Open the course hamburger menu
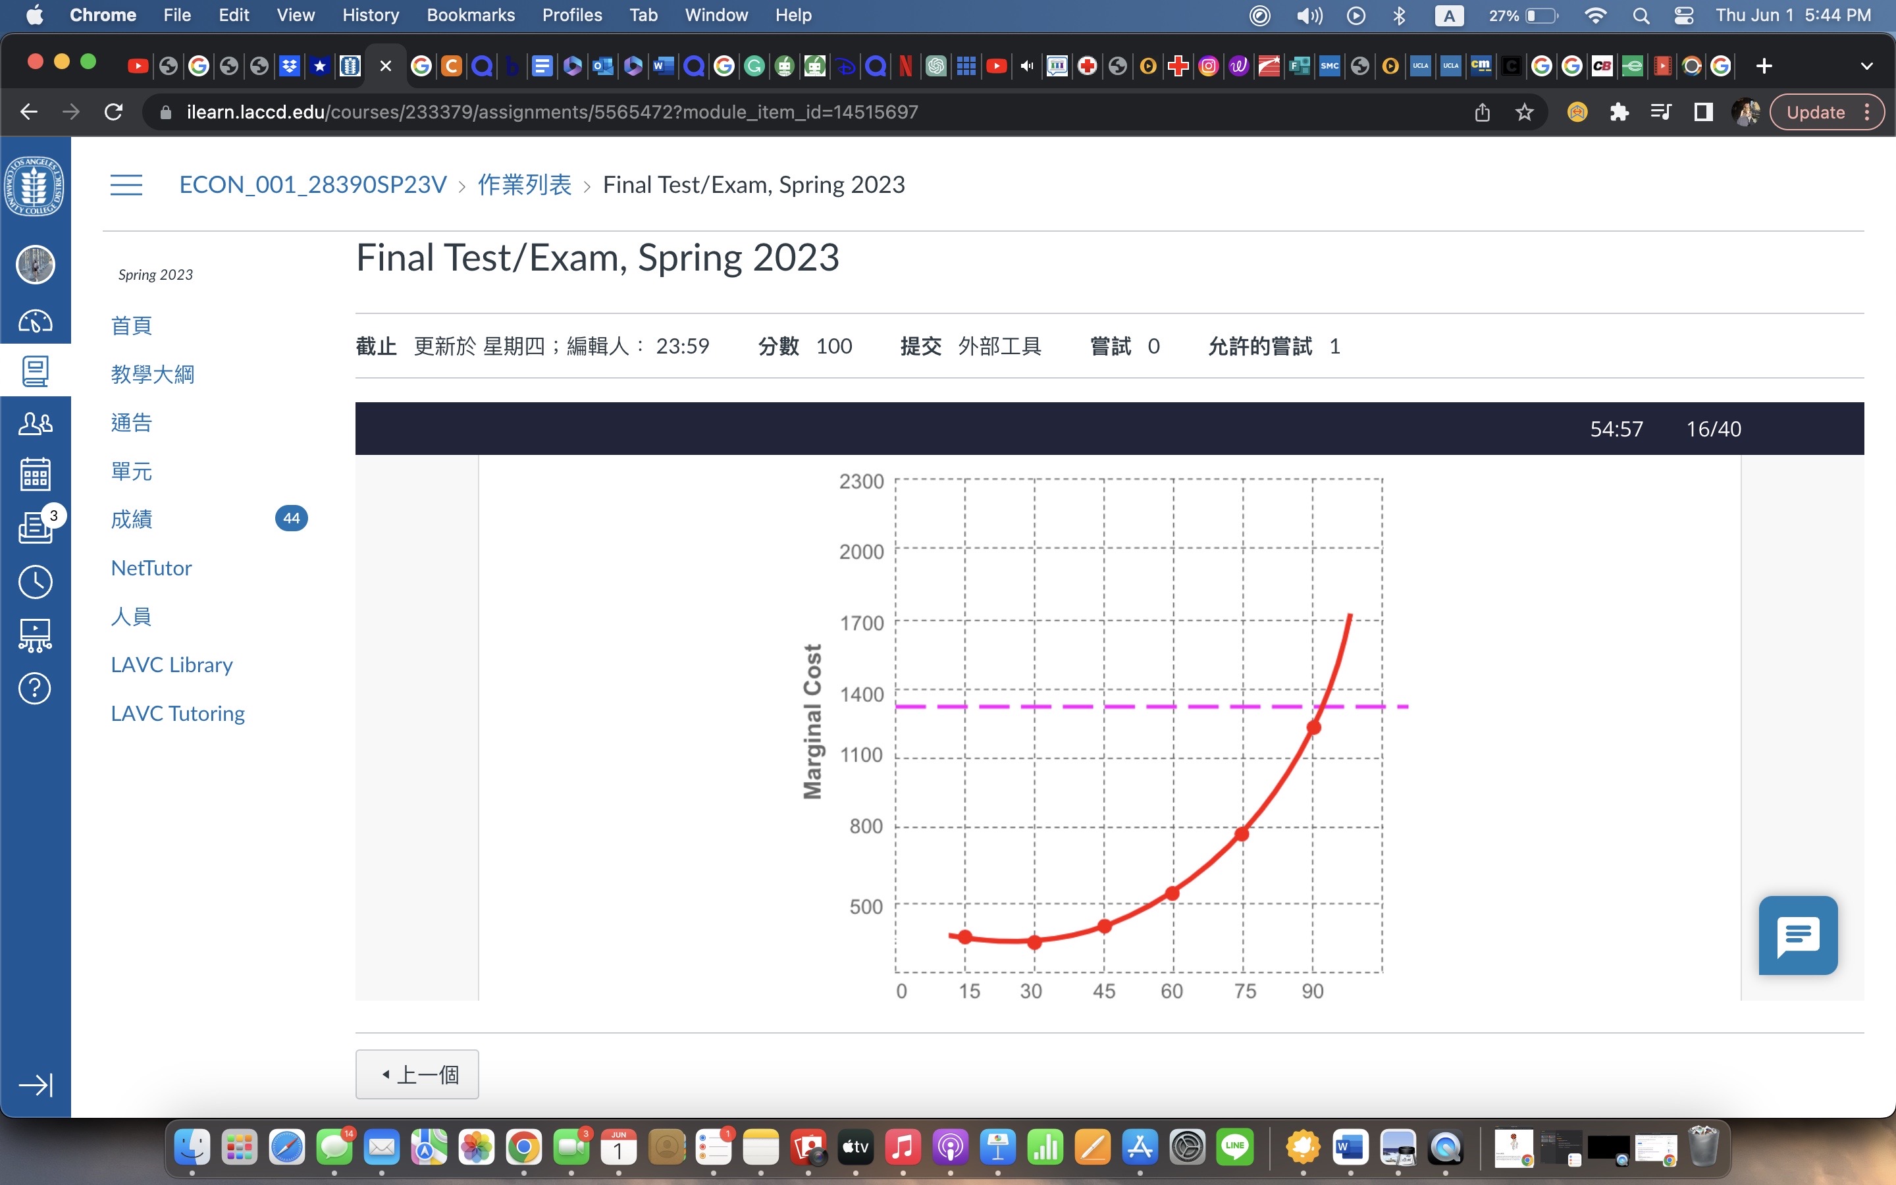This screenshot has height=1185, width=1896. click(x=126, y=184)
